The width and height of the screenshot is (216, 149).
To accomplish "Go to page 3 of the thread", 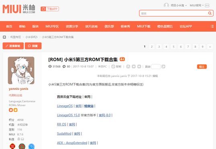I will (159, 47).
